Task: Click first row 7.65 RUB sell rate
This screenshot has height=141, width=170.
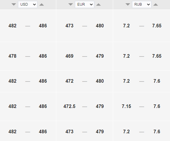Action: [x=157, y=26]
